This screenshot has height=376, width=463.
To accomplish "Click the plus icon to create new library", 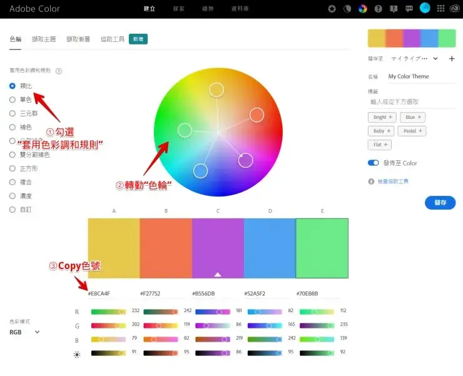I will pyautogui.click(x=452, y=58).
